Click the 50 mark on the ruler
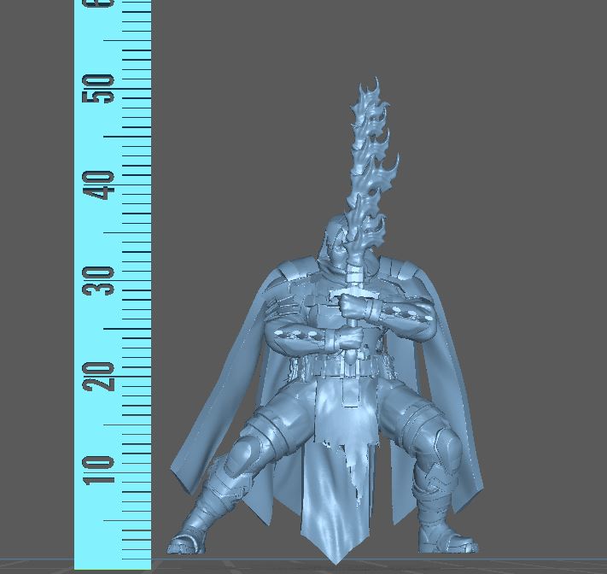The width and height of the screenshot is (607, 574). click(x=101, y=89)
